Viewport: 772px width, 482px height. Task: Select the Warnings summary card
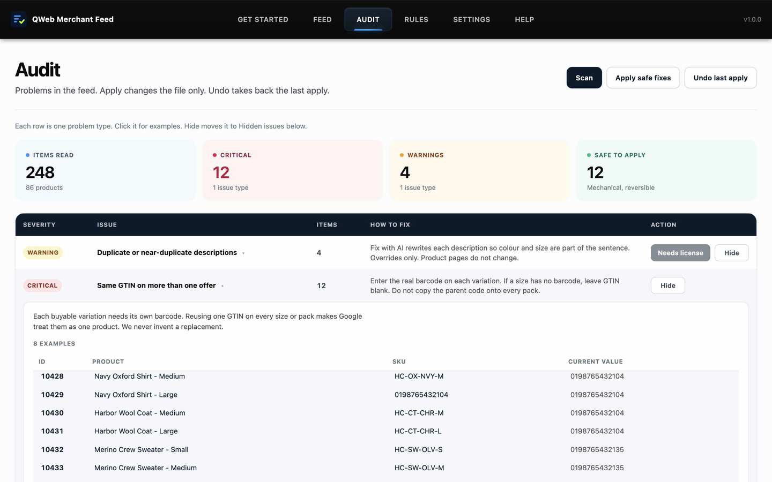click(x=479, y=171)
